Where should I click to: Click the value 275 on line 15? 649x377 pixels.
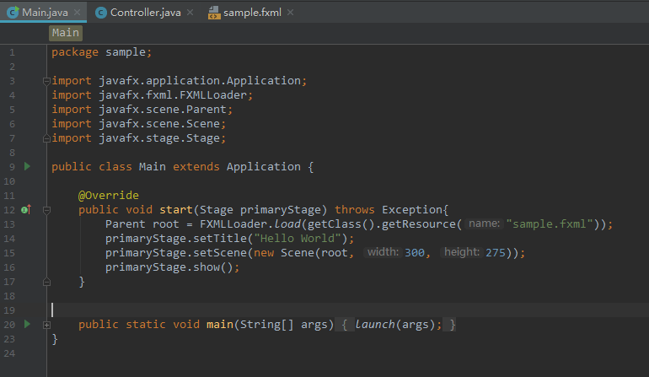click(496, 253)
